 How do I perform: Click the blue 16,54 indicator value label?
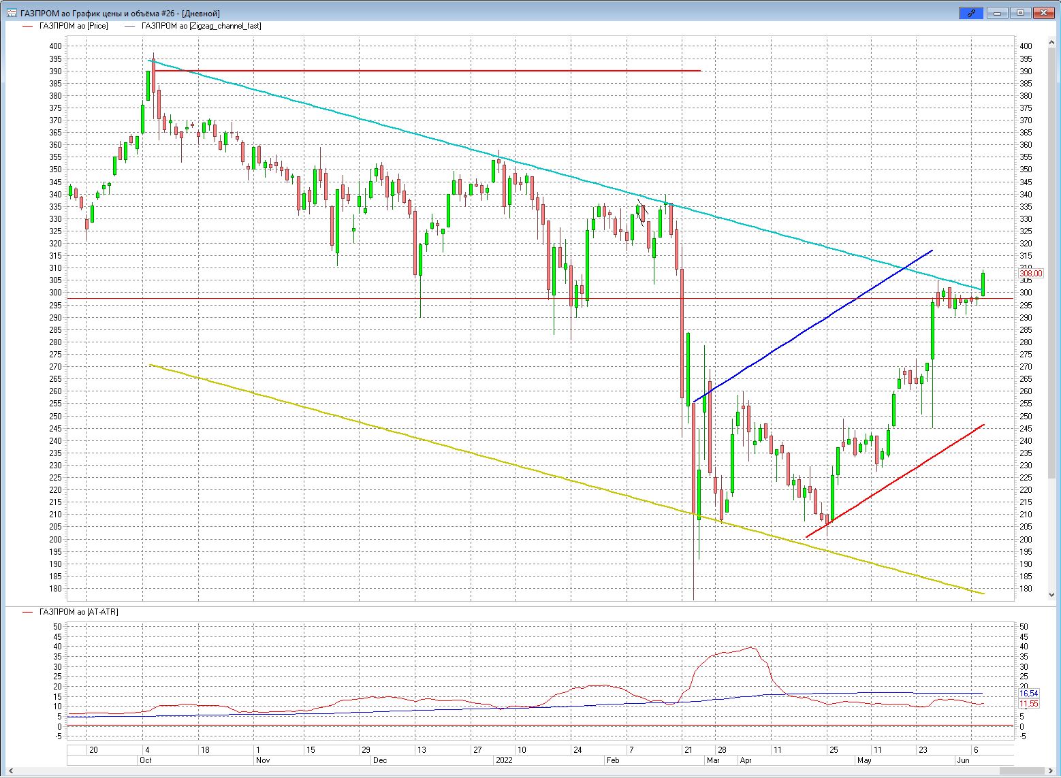tap(1028, 694)
